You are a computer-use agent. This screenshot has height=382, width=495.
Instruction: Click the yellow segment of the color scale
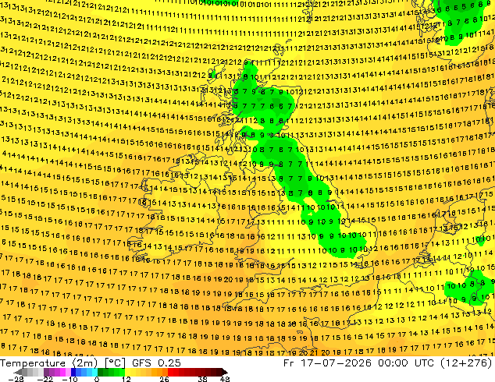tap(135, 372)
